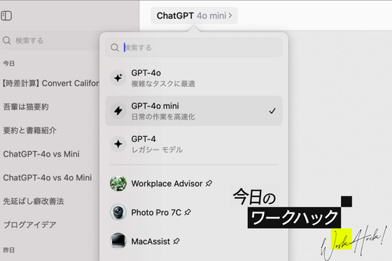
Task: Click the pin icon beside MacAssist
Action: click(x=176, y=242)
